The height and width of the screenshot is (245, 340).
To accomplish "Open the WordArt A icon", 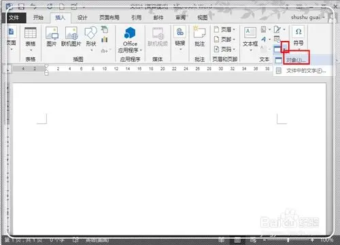I will point(264,39).
